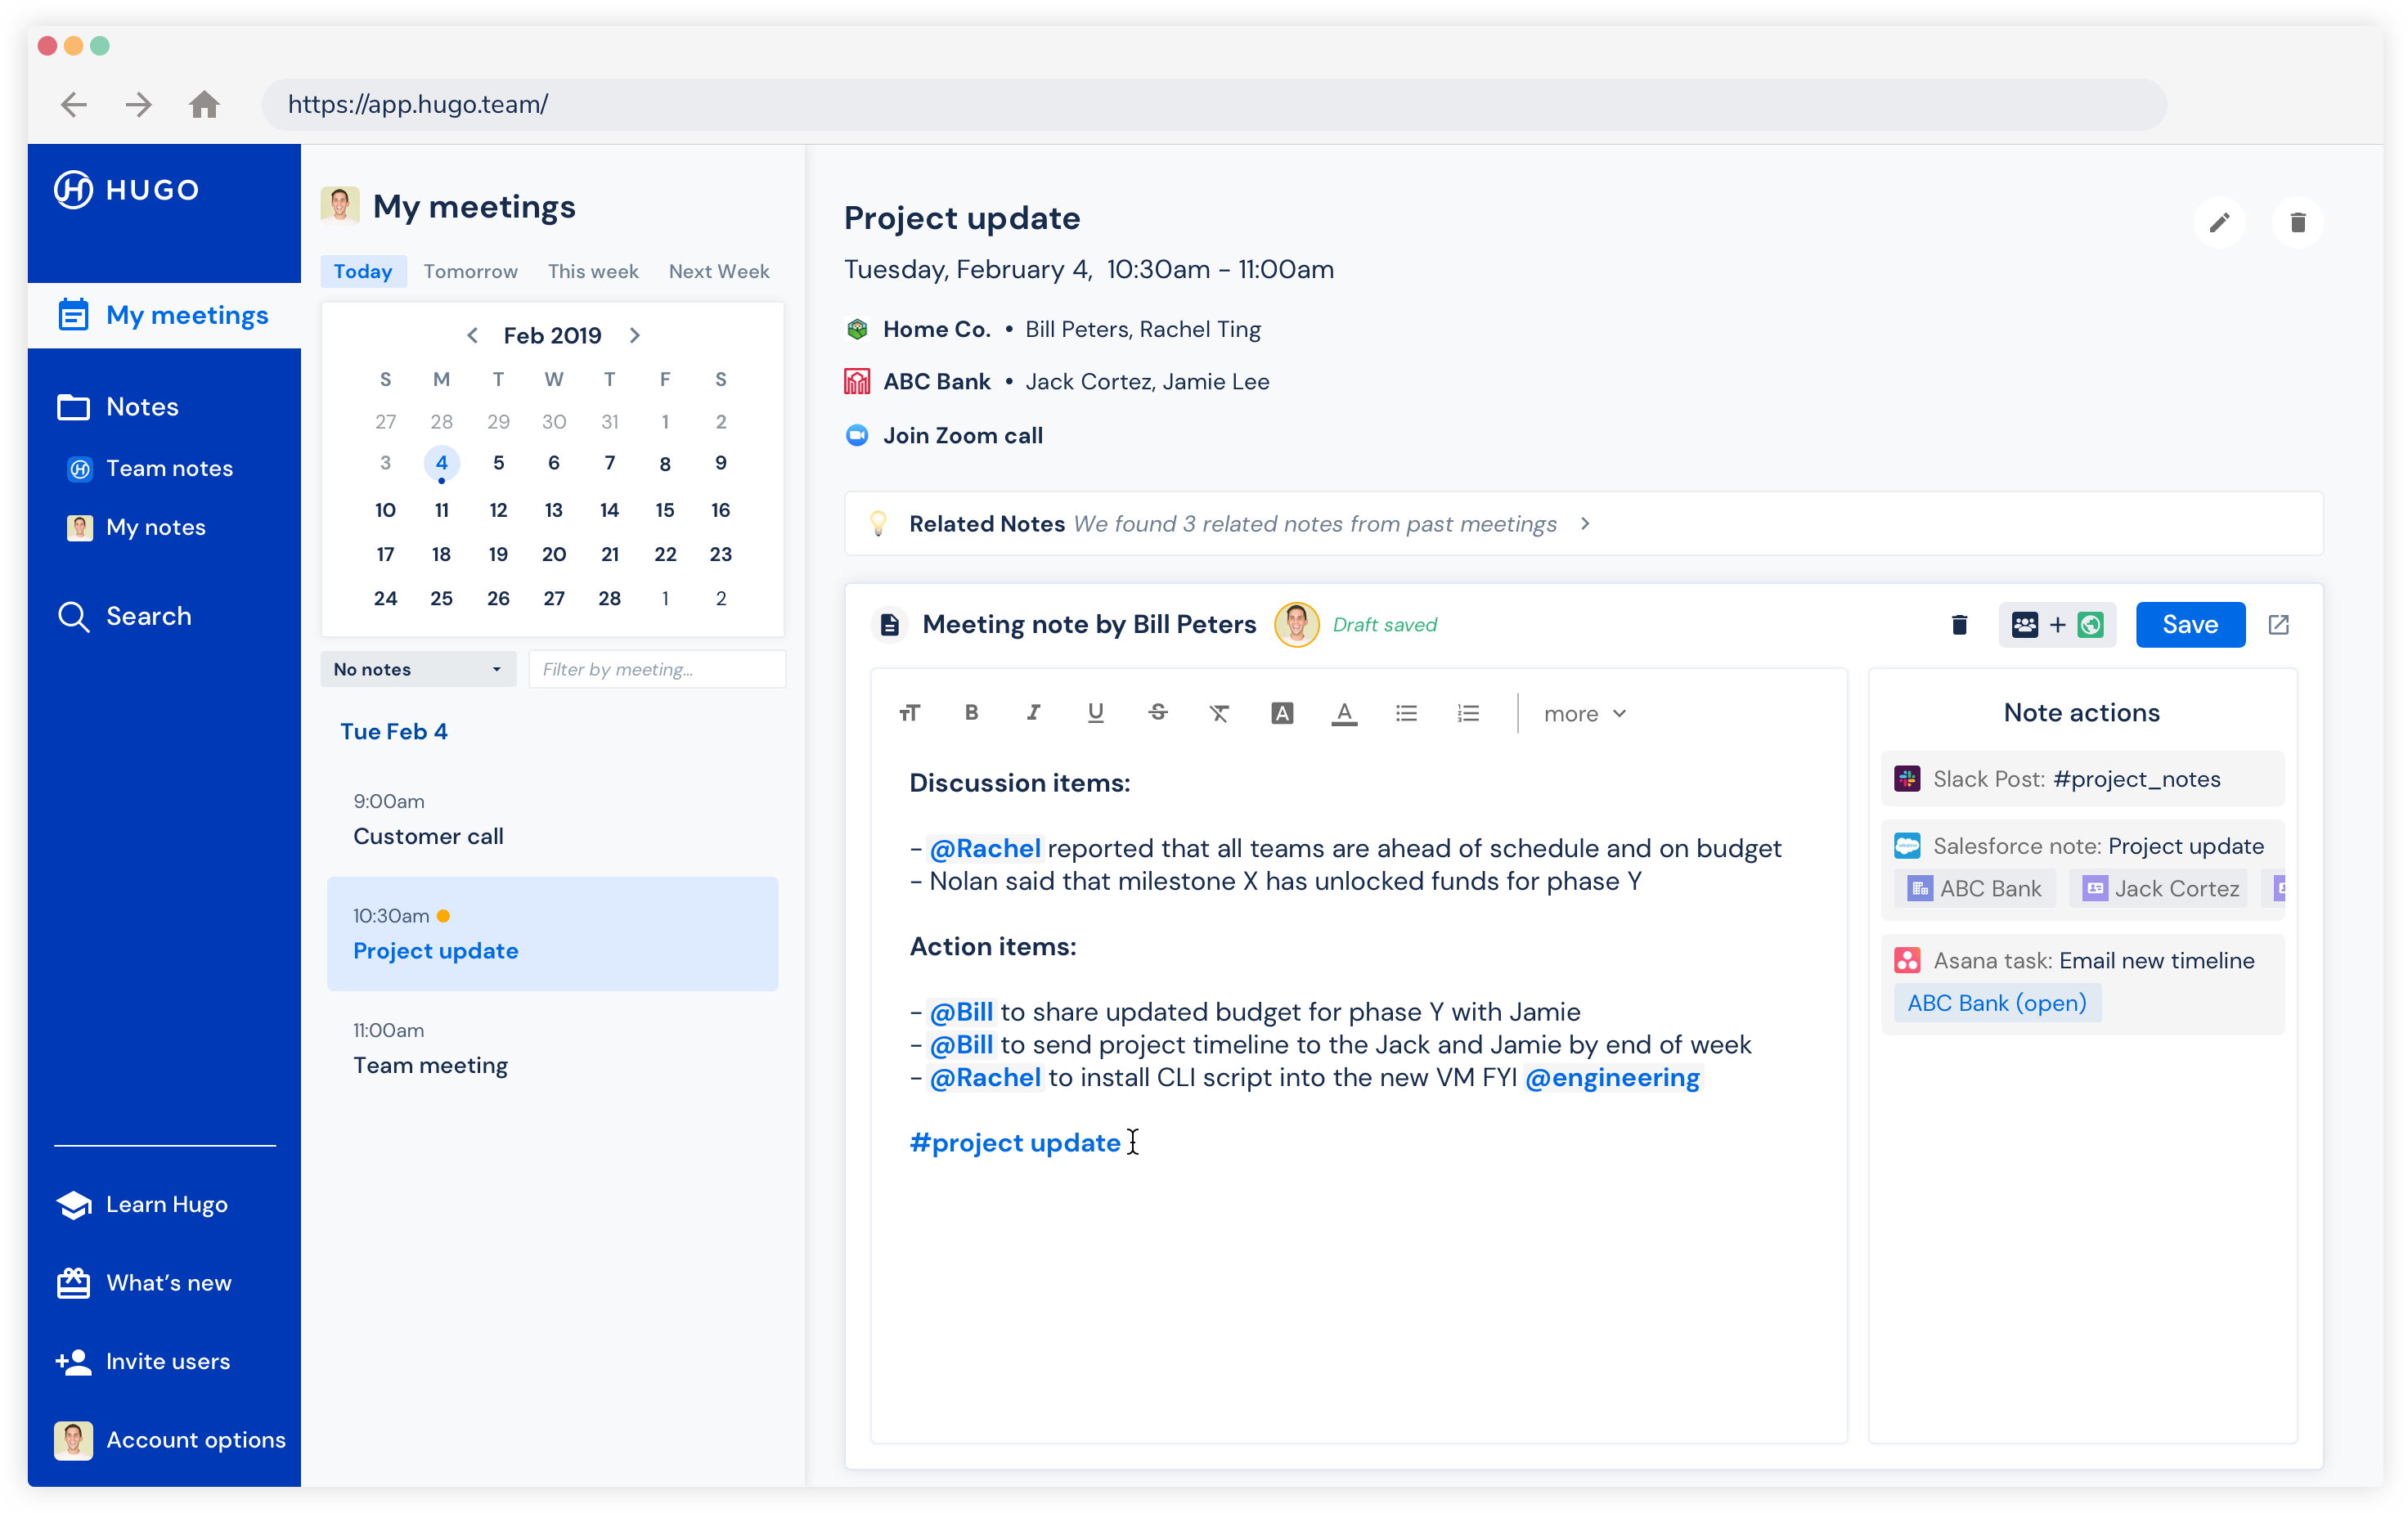Select the Today tab in meetings
The width and height of the screenshot is (2408, 1513).
point(364,272)
